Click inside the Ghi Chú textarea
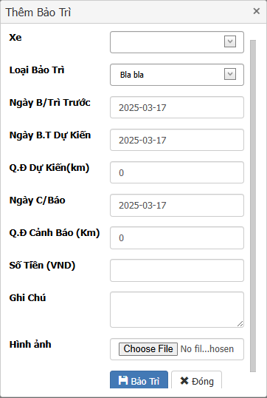Screen dimensions: 267x398 point(177,310)
